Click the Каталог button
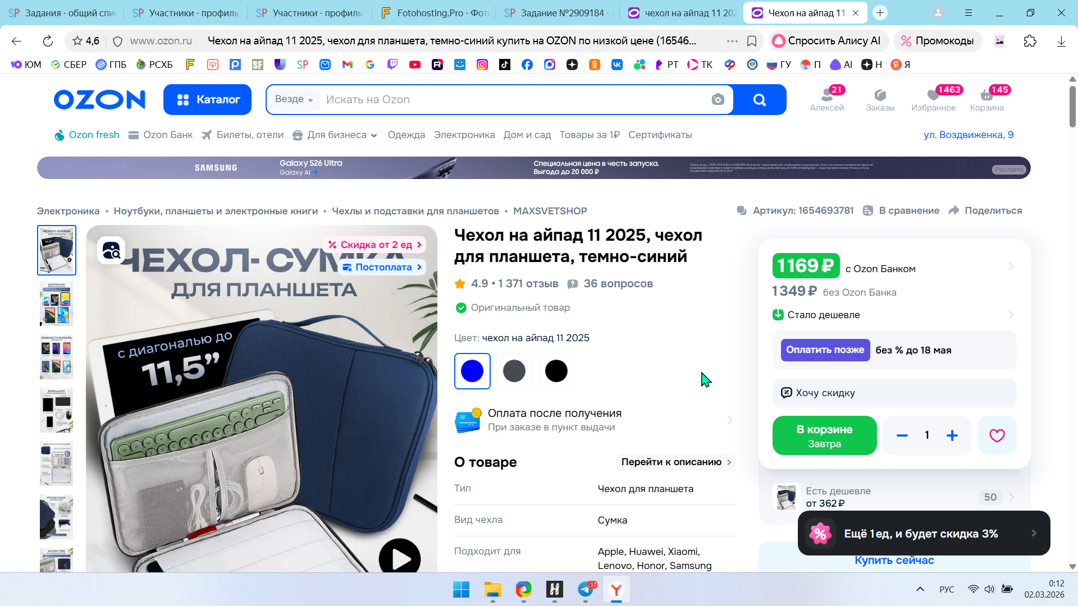Screen dimensions: 1078x606 pyautogui.click(x=207, y=99)
